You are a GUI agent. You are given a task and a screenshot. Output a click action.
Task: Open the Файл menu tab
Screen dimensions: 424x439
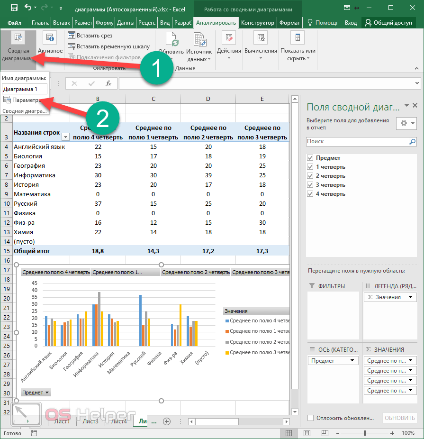tap(14, 23)
